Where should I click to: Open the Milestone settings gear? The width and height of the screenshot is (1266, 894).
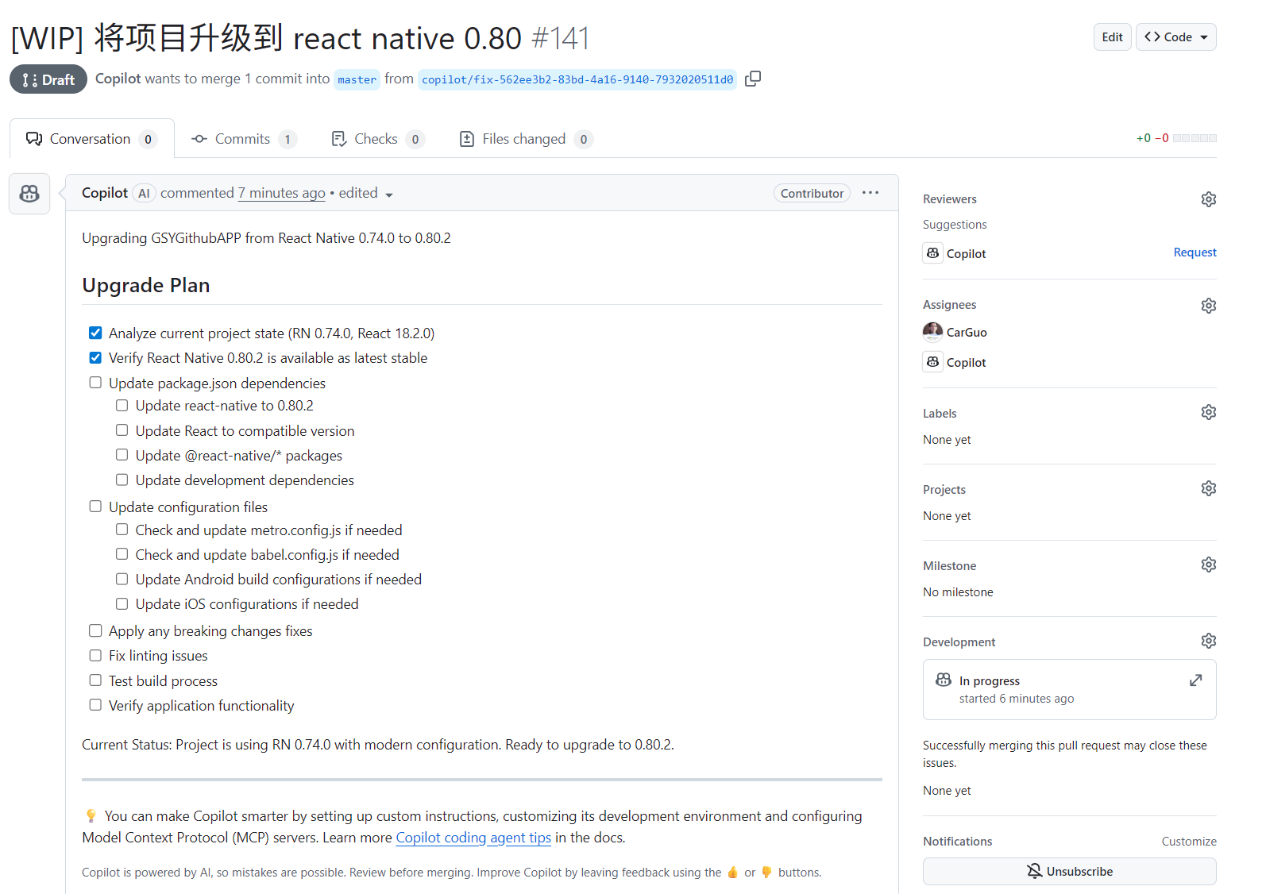point(1208,565)
